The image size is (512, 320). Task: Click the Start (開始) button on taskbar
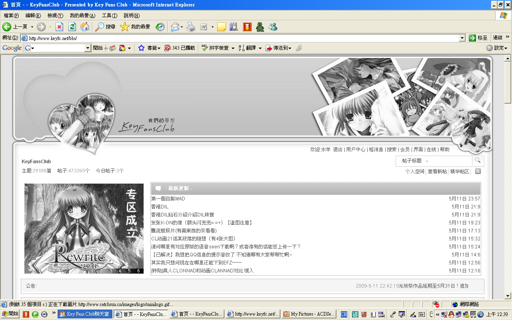click(10, 314)
